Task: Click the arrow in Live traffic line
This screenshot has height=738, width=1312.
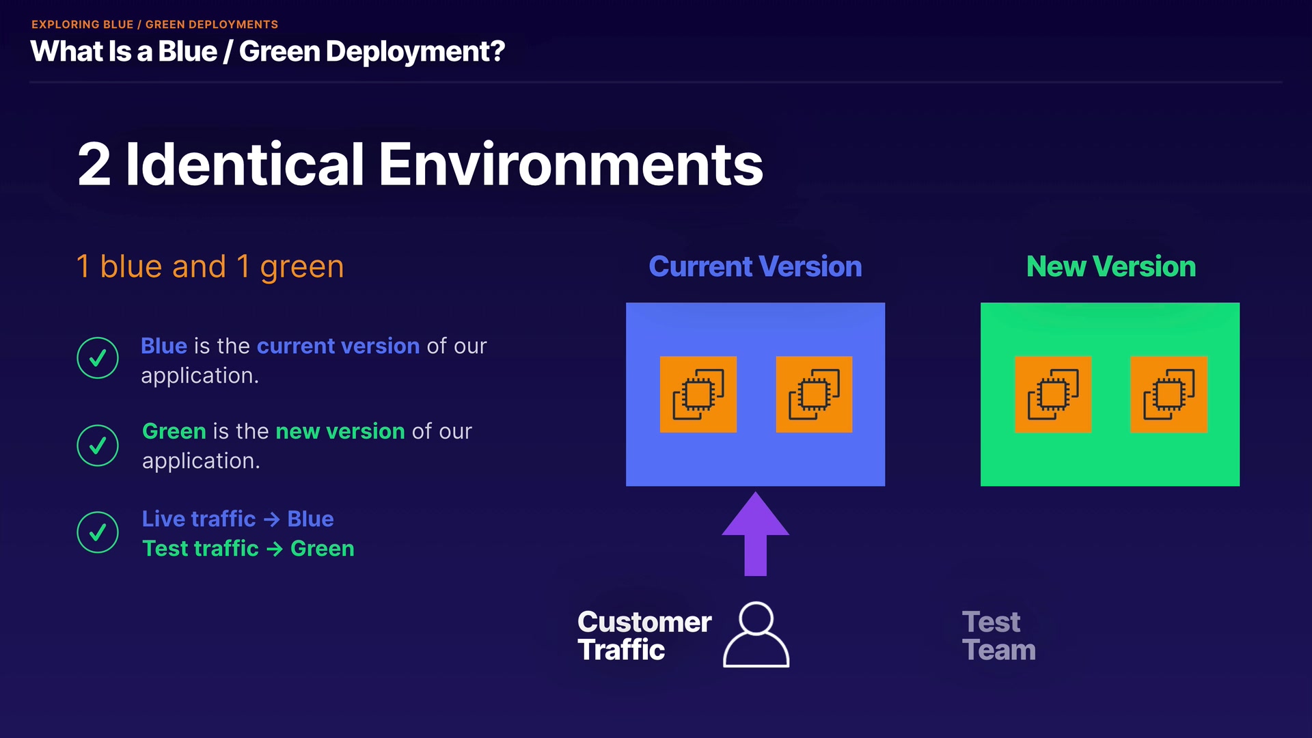Action: 271,519
